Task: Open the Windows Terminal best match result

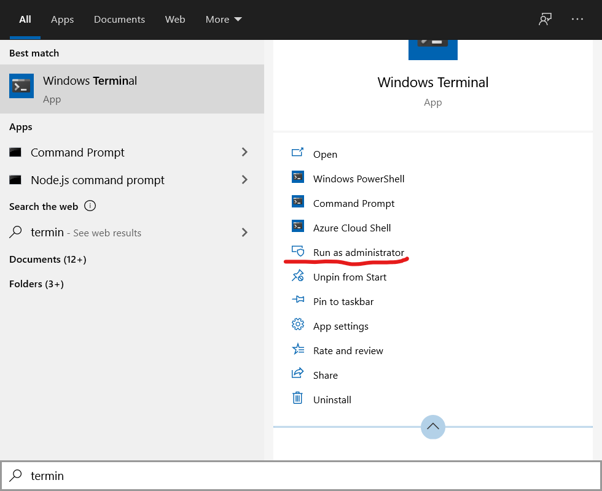Action: point(132,89)
